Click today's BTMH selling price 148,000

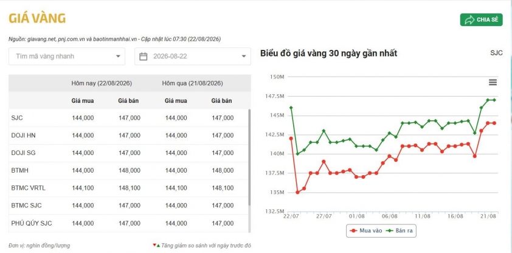[130, 171]
